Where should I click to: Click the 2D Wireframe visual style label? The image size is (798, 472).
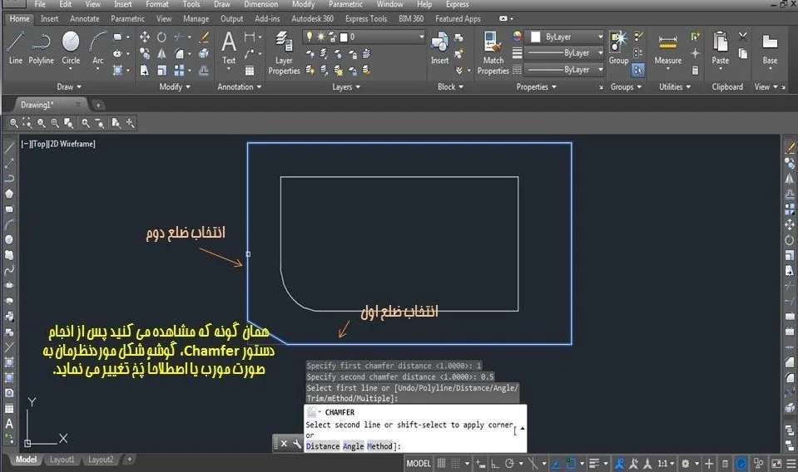coord(72,144)
